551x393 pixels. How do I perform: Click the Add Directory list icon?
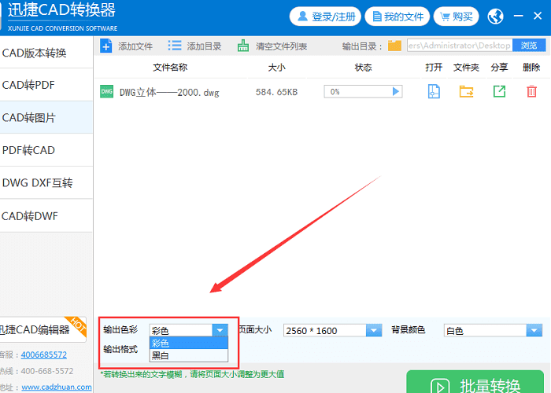point(175,46)
